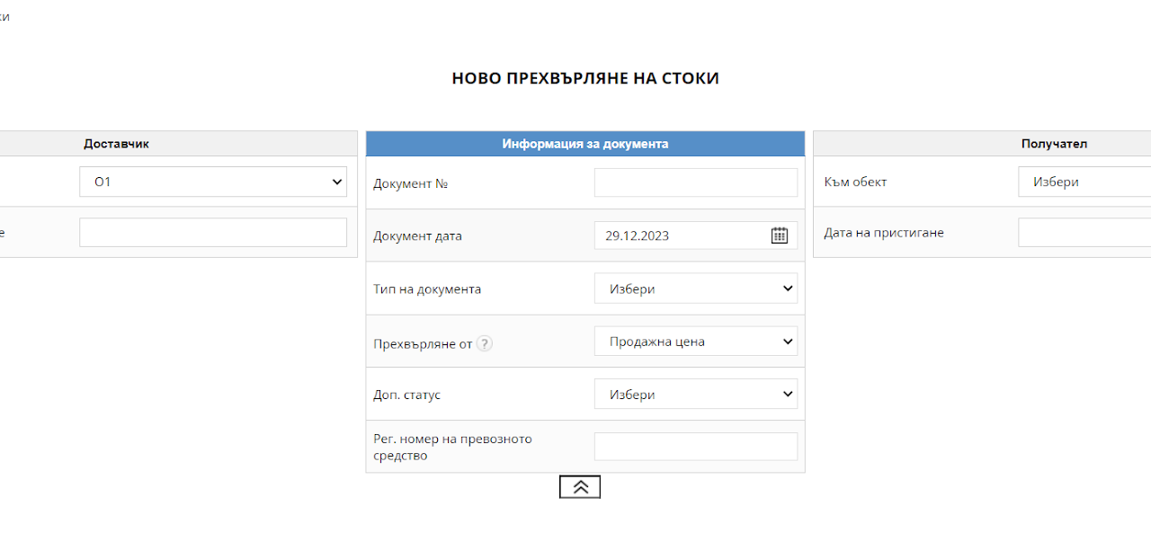Click the empty input field below the O1 dropdown

pos(213,232)
